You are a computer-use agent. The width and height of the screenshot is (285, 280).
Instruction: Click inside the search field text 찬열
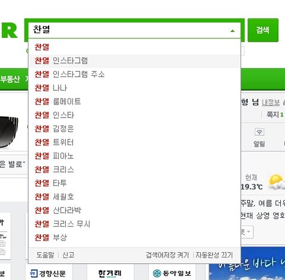coord(42,30)
